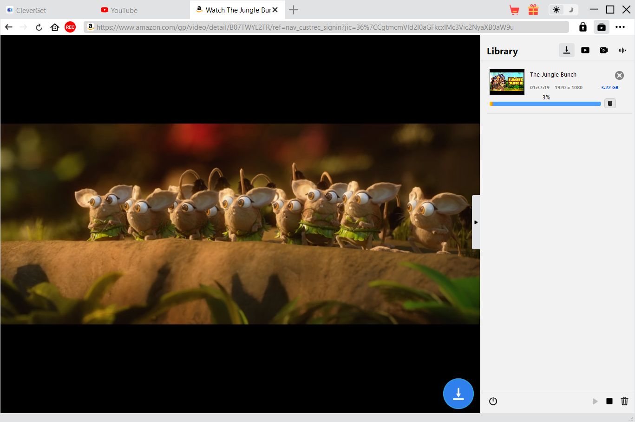Click the blue download floating button
635x422 pixels.
pyautogui.click(x=458, y=394)
